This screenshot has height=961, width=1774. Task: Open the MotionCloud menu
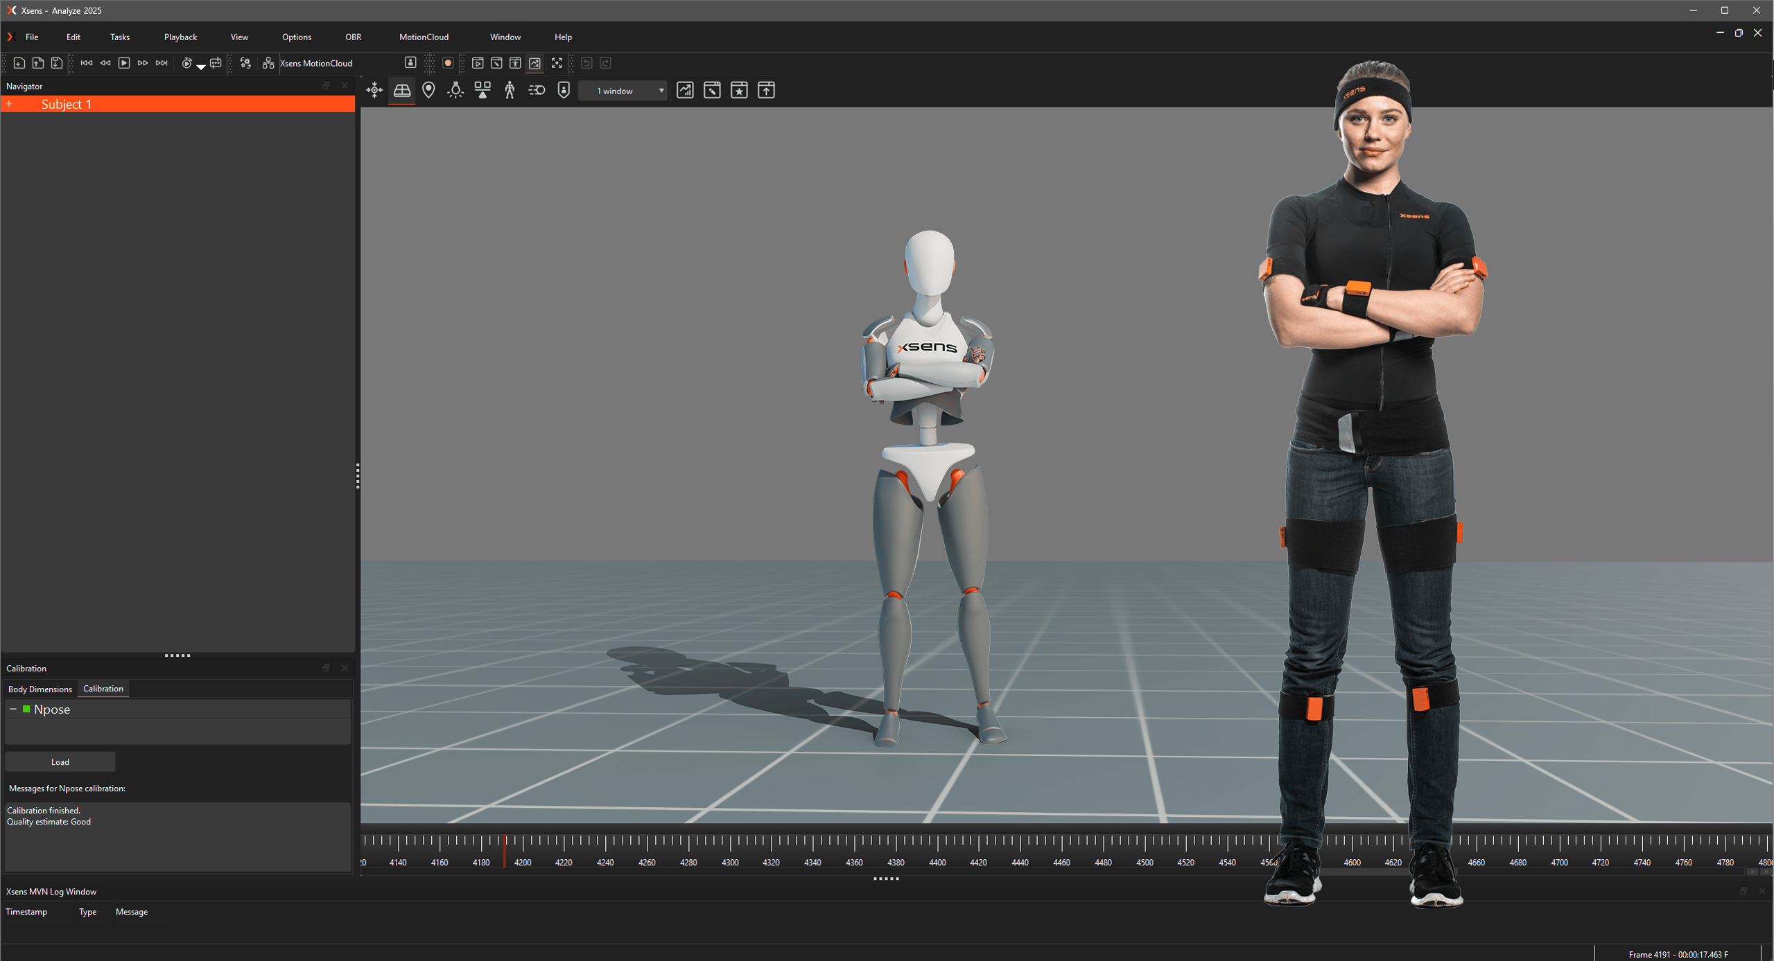(x=424, y=37)
